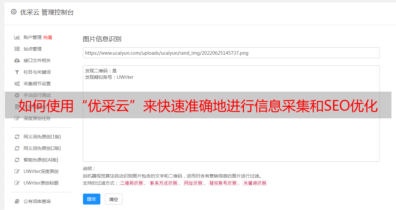Click the edit icon next to 深度原创任务
Screen dimensions: 396x210
click(17, 118)
